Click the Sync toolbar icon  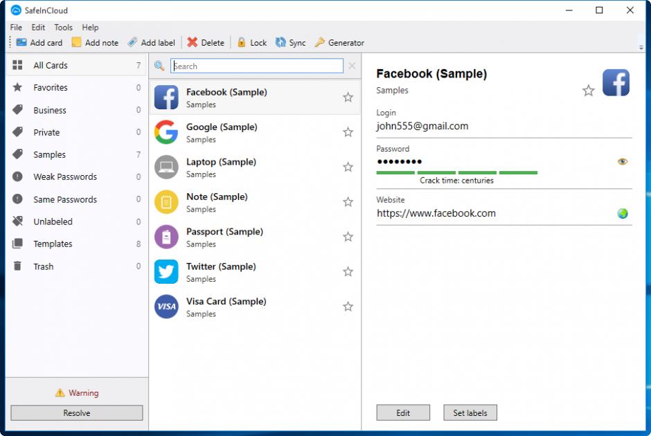click(280, 42)
